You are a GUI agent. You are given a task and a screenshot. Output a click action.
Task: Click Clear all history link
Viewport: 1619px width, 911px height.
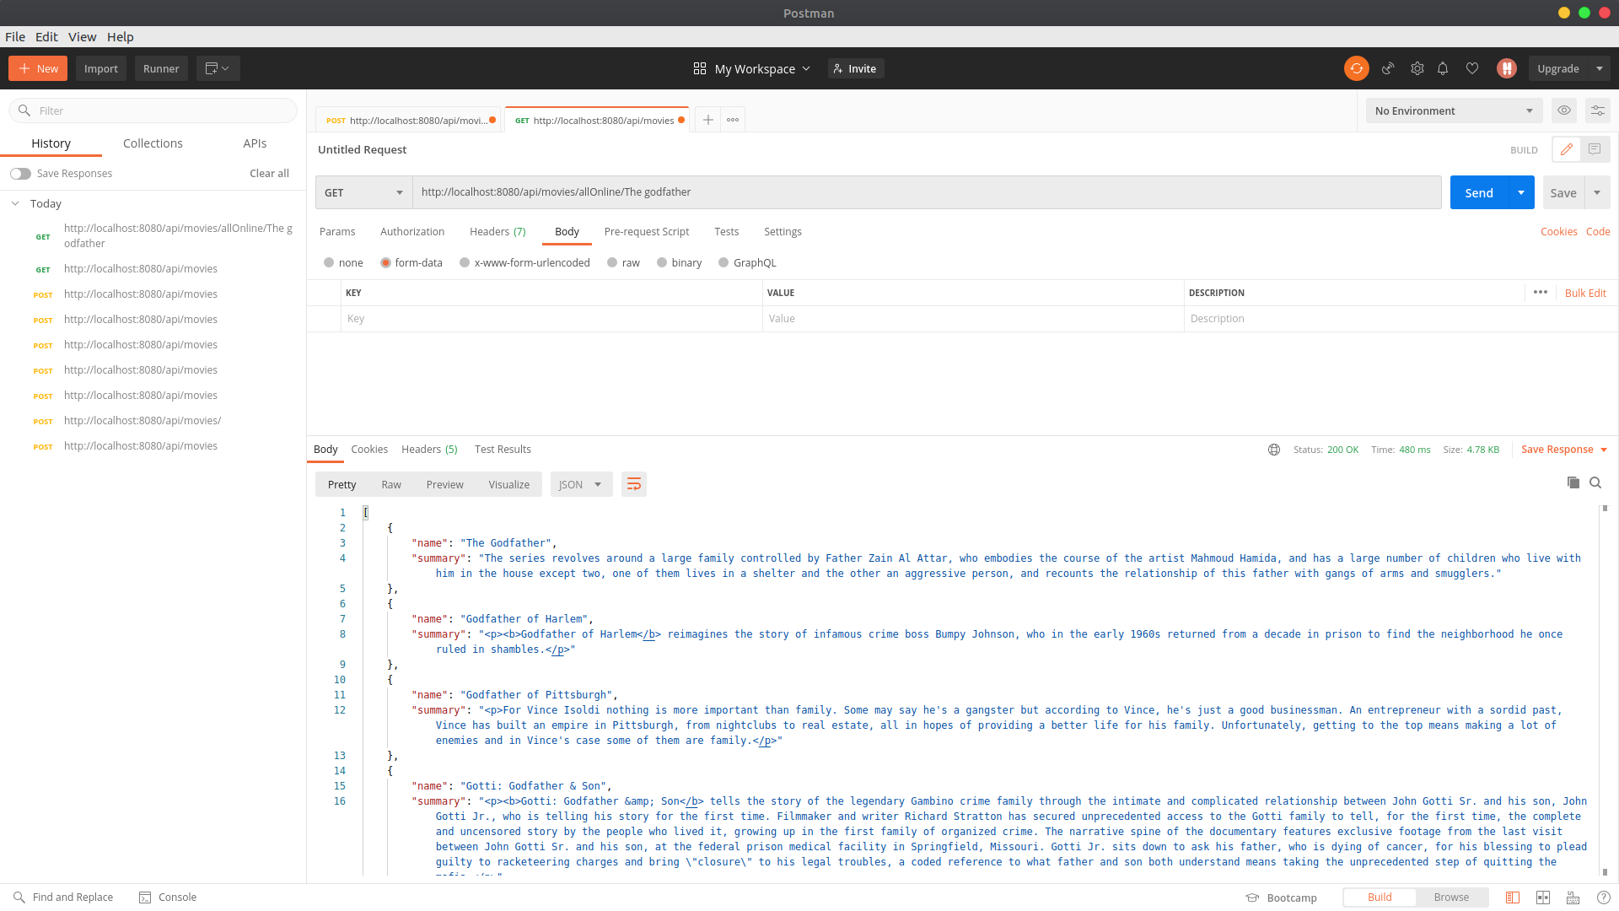click(x=269, y=173)
